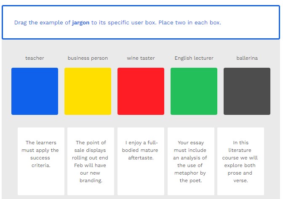Select the 'point of sale displays' card
Screen dimensions: 283x199
(x=91, y=161)
